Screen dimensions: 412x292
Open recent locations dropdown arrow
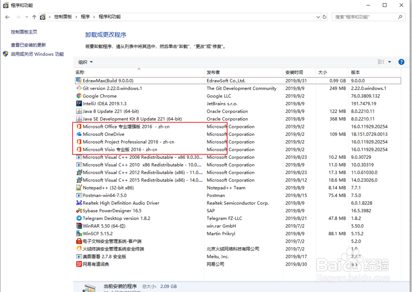(x=26, y=17)
